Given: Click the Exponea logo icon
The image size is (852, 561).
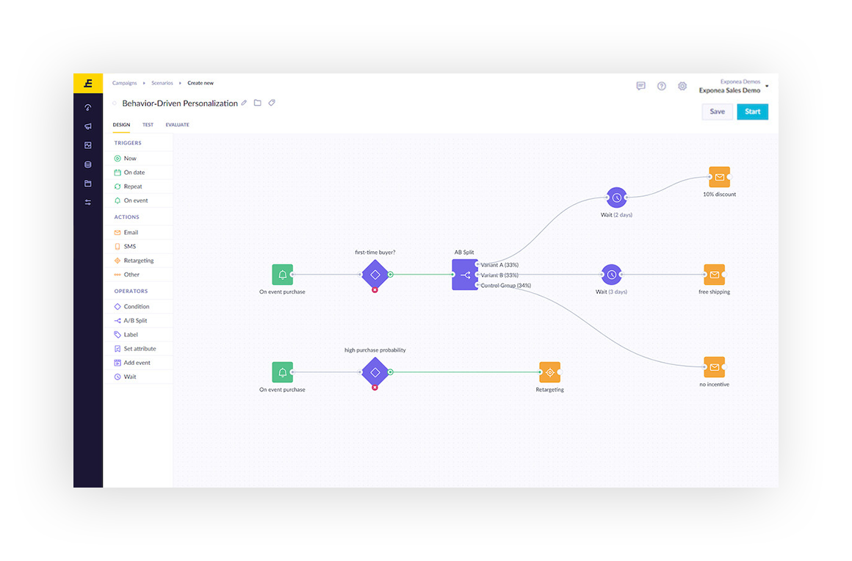Looking at the screenshot, I should click(x=88, y=83).
